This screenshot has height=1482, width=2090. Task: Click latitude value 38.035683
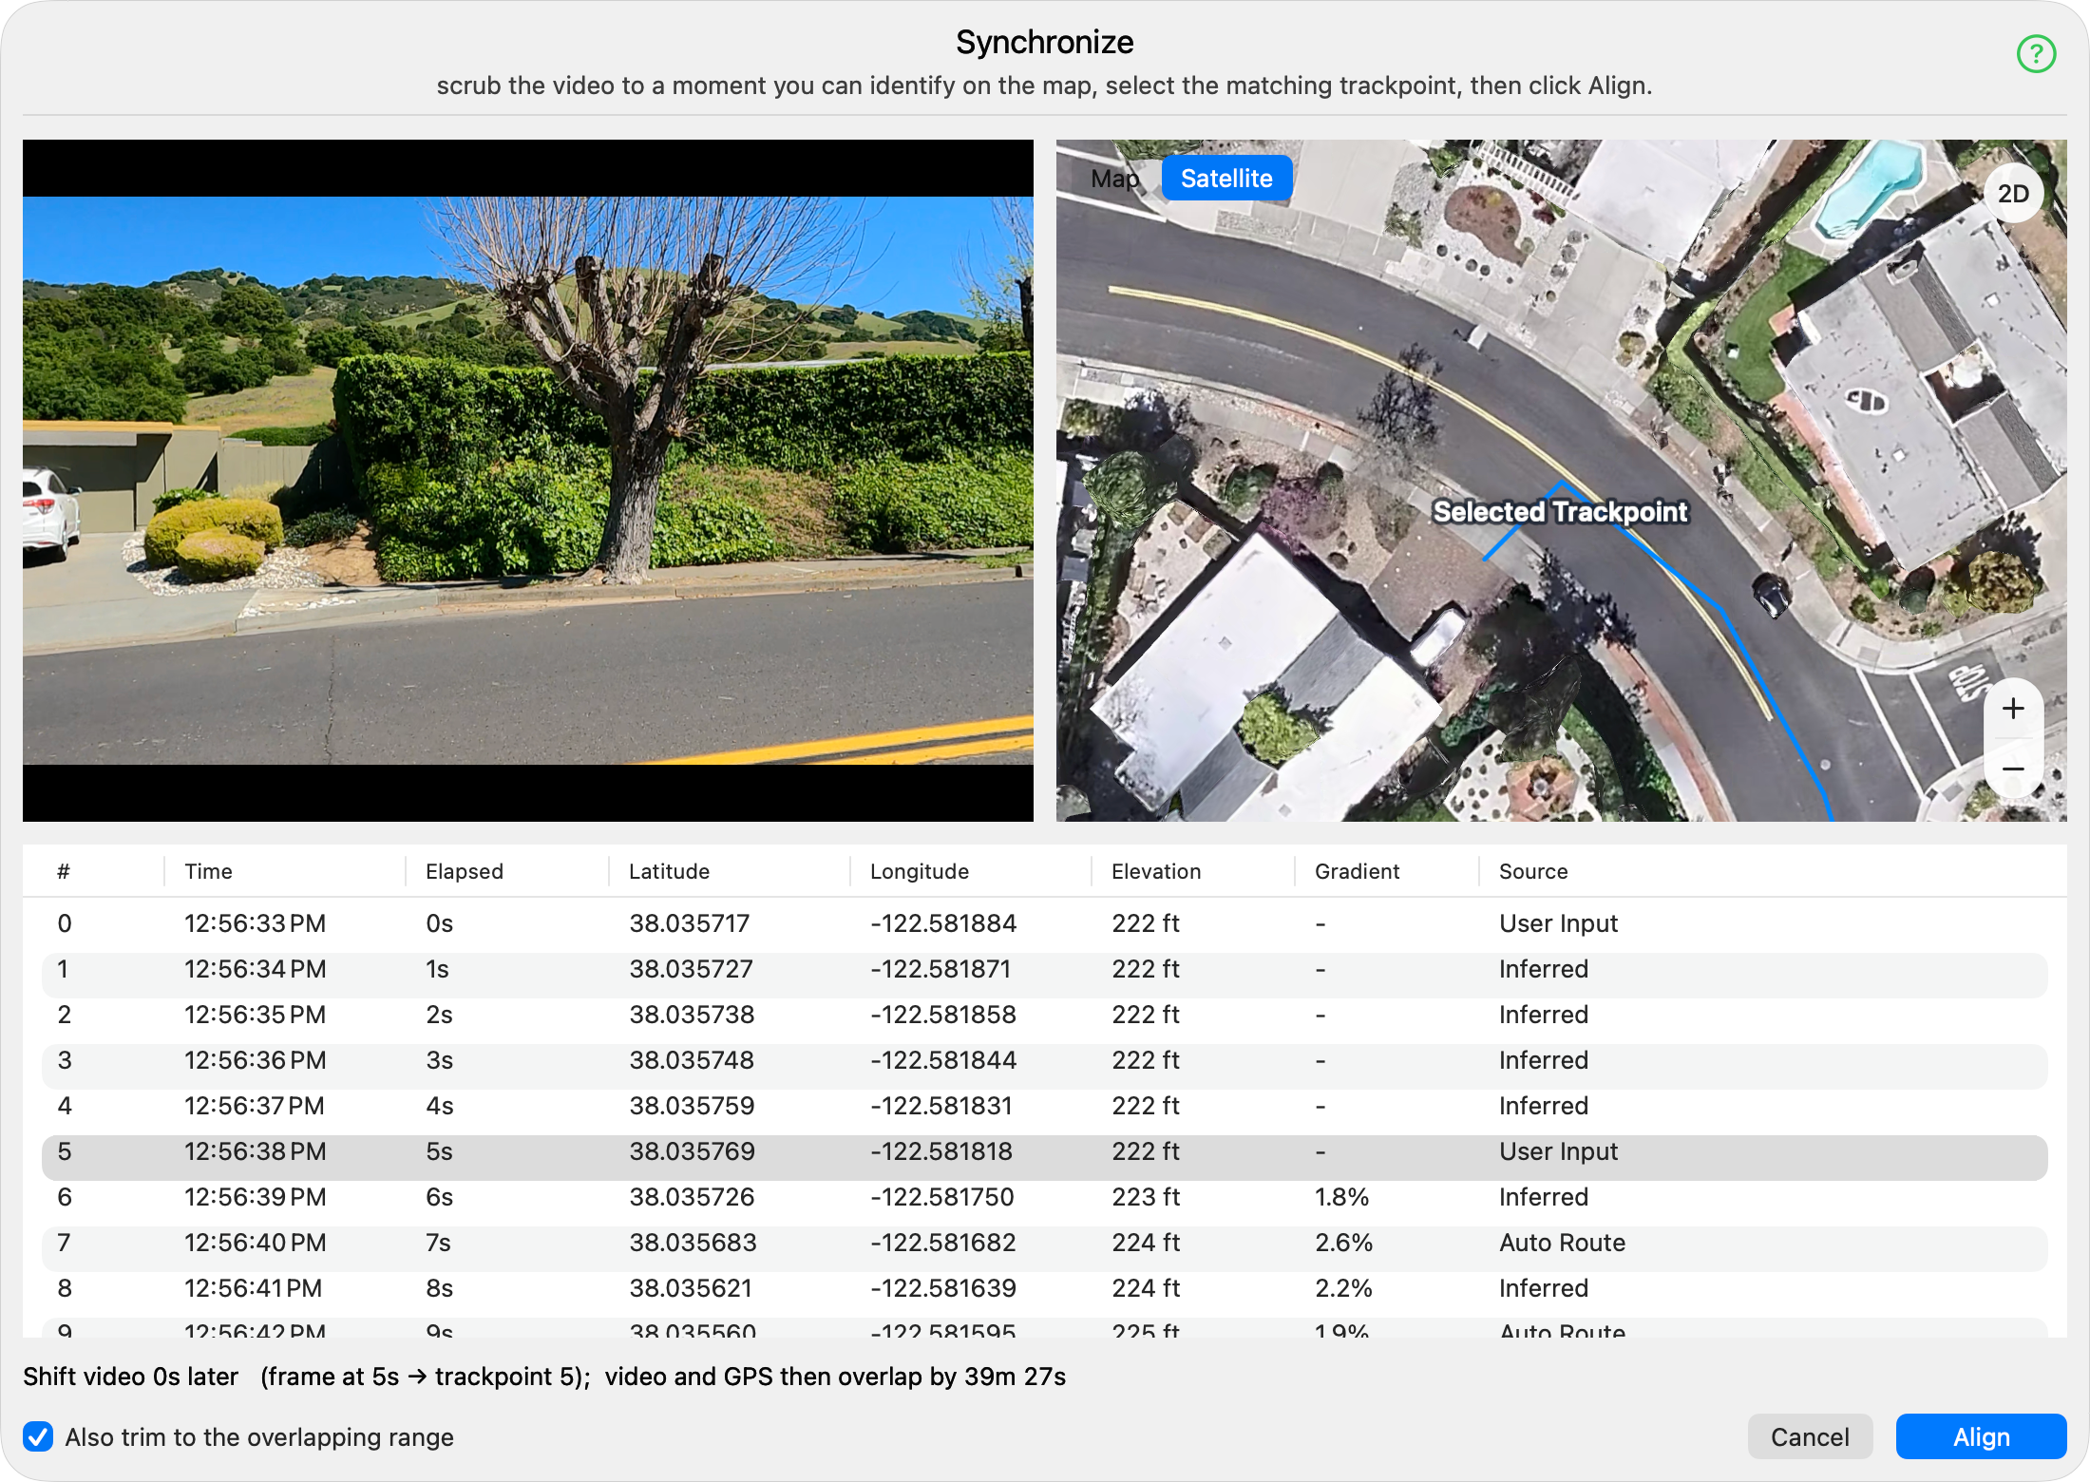pyautogui.click(x=693, y=1243)
